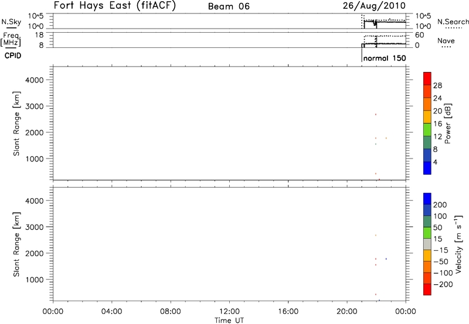Click the velocity data point near 2700 km

(376, 235)
